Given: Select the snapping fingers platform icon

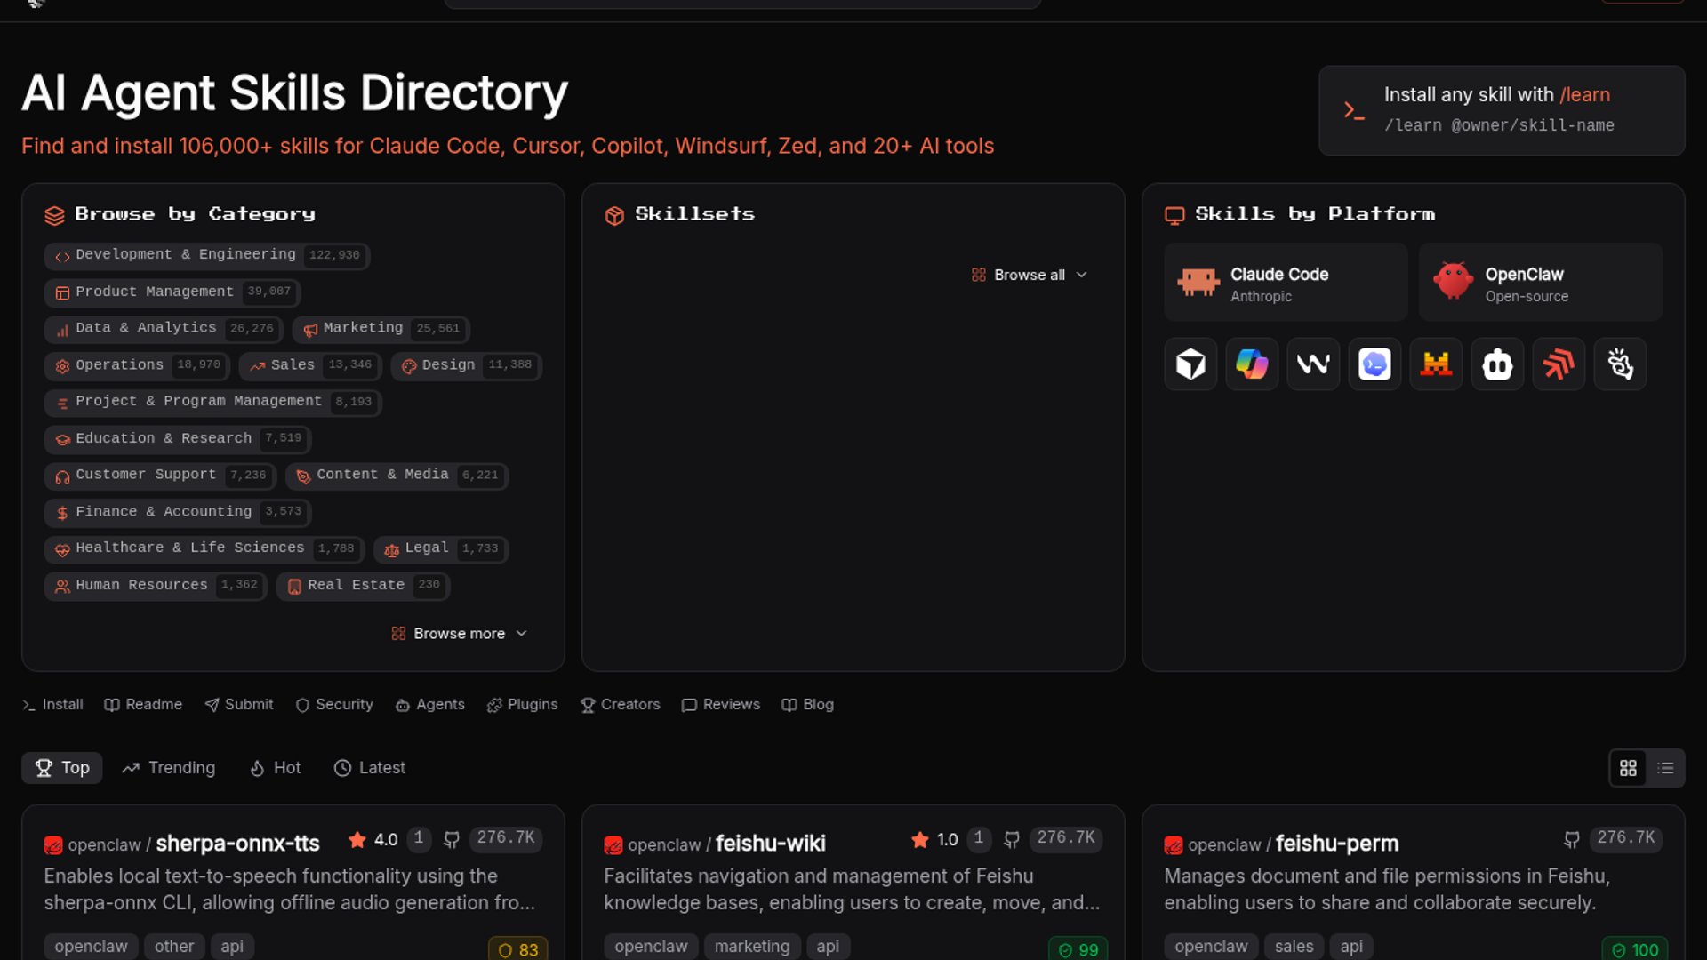Looking at the screenshot, I should pos(1620,364).
